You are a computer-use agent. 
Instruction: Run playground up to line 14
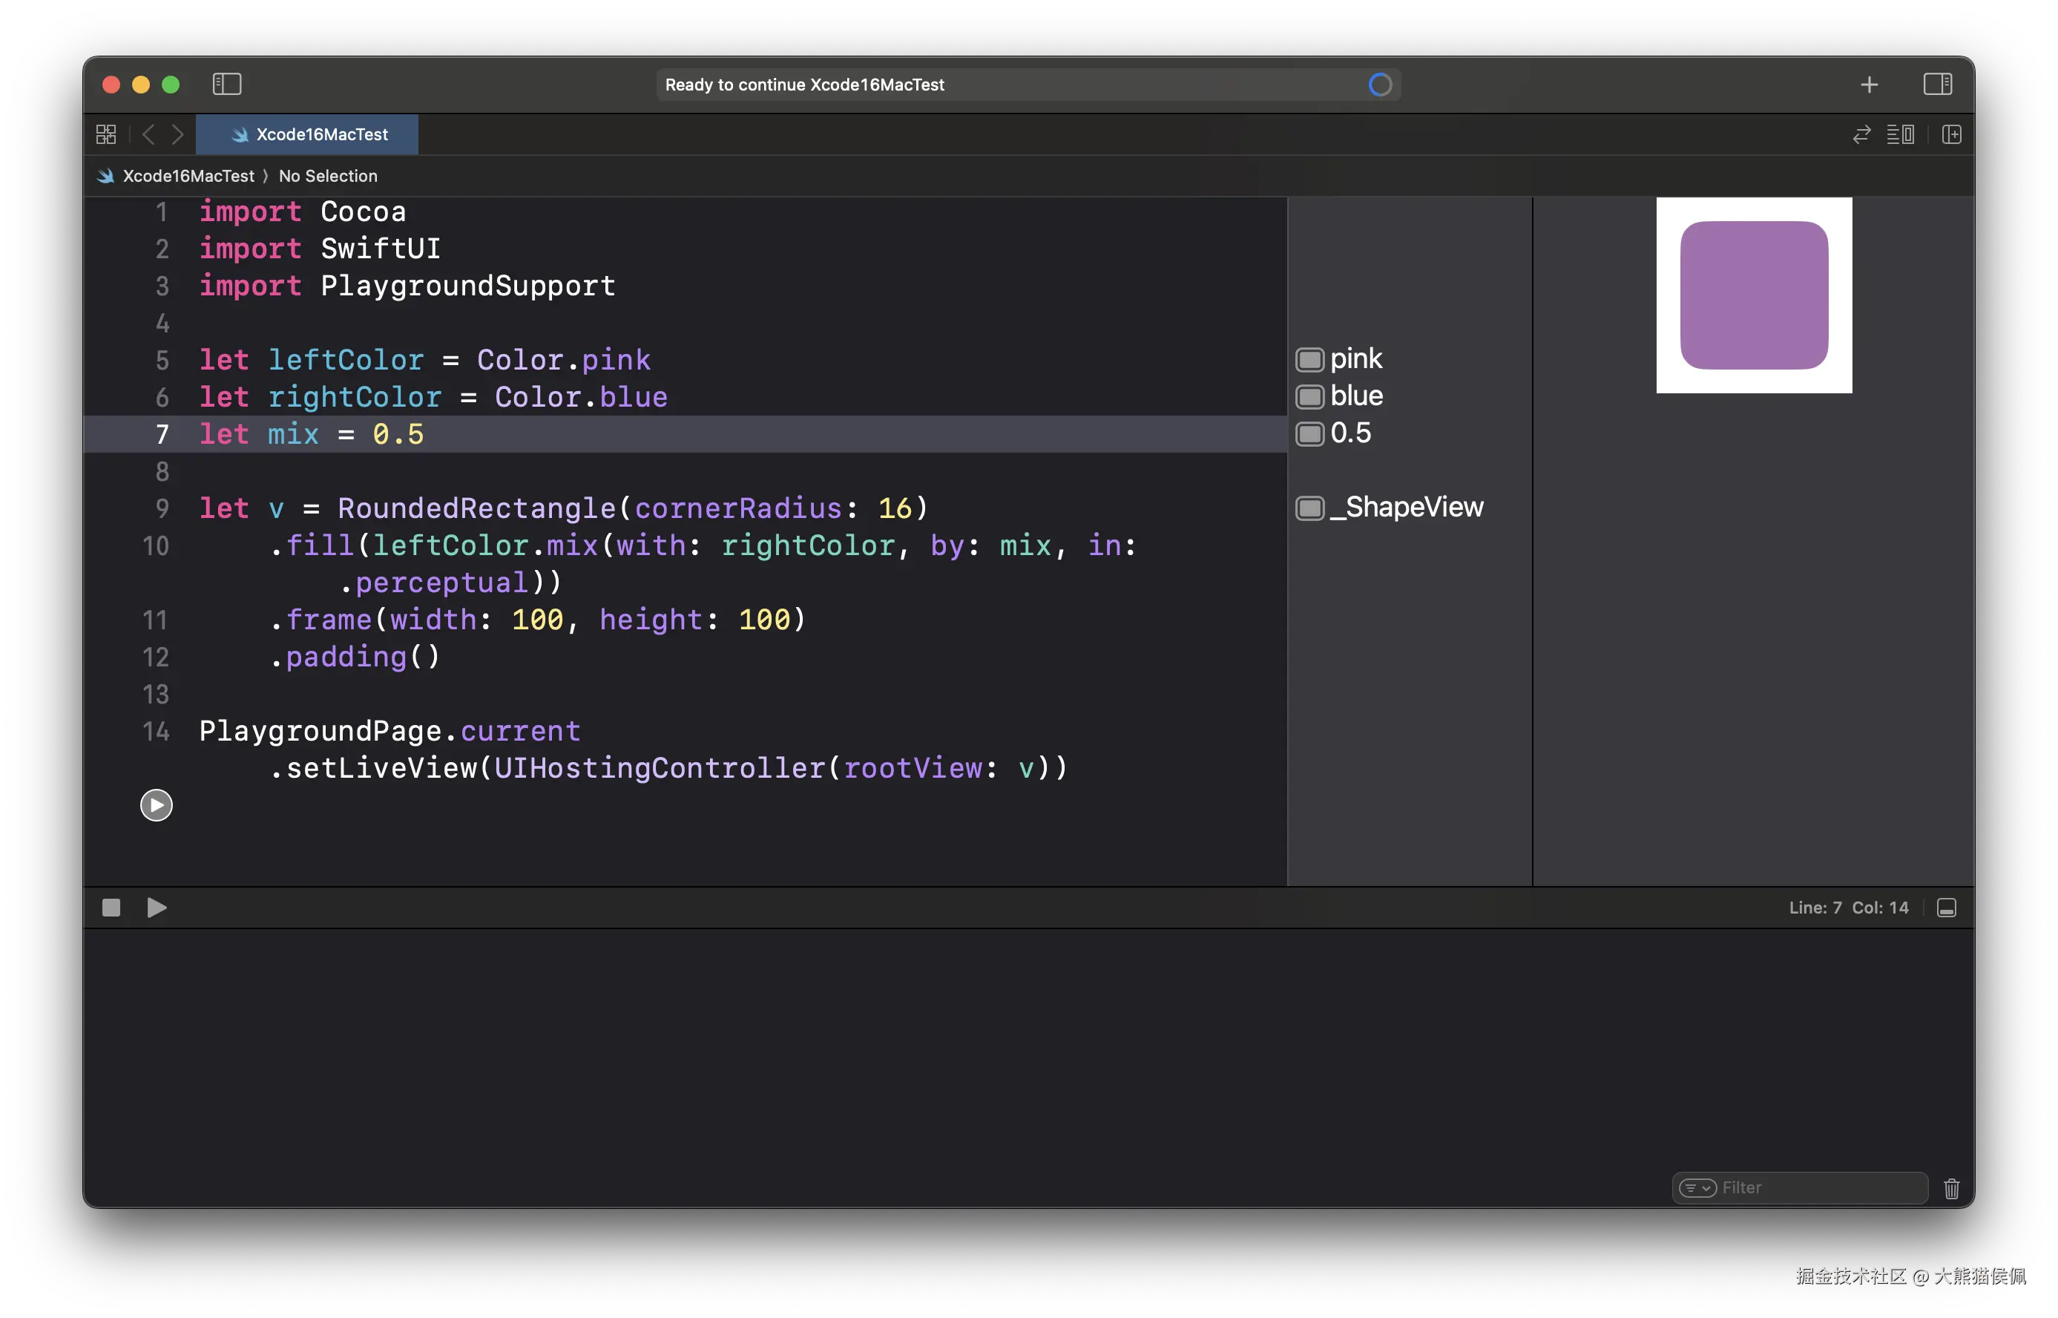point(156,804)
